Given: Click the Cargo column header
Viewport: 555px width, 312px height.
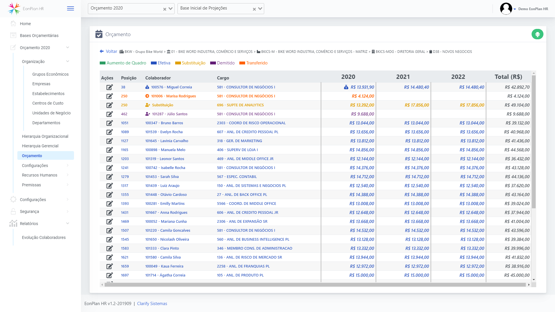Looking at the screenshot, I should 223,78.
